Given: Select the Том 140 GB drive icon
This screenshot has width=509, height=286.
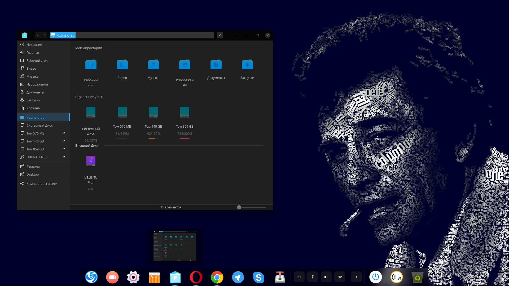Looking at the screenshot, I should click(153, 112).
